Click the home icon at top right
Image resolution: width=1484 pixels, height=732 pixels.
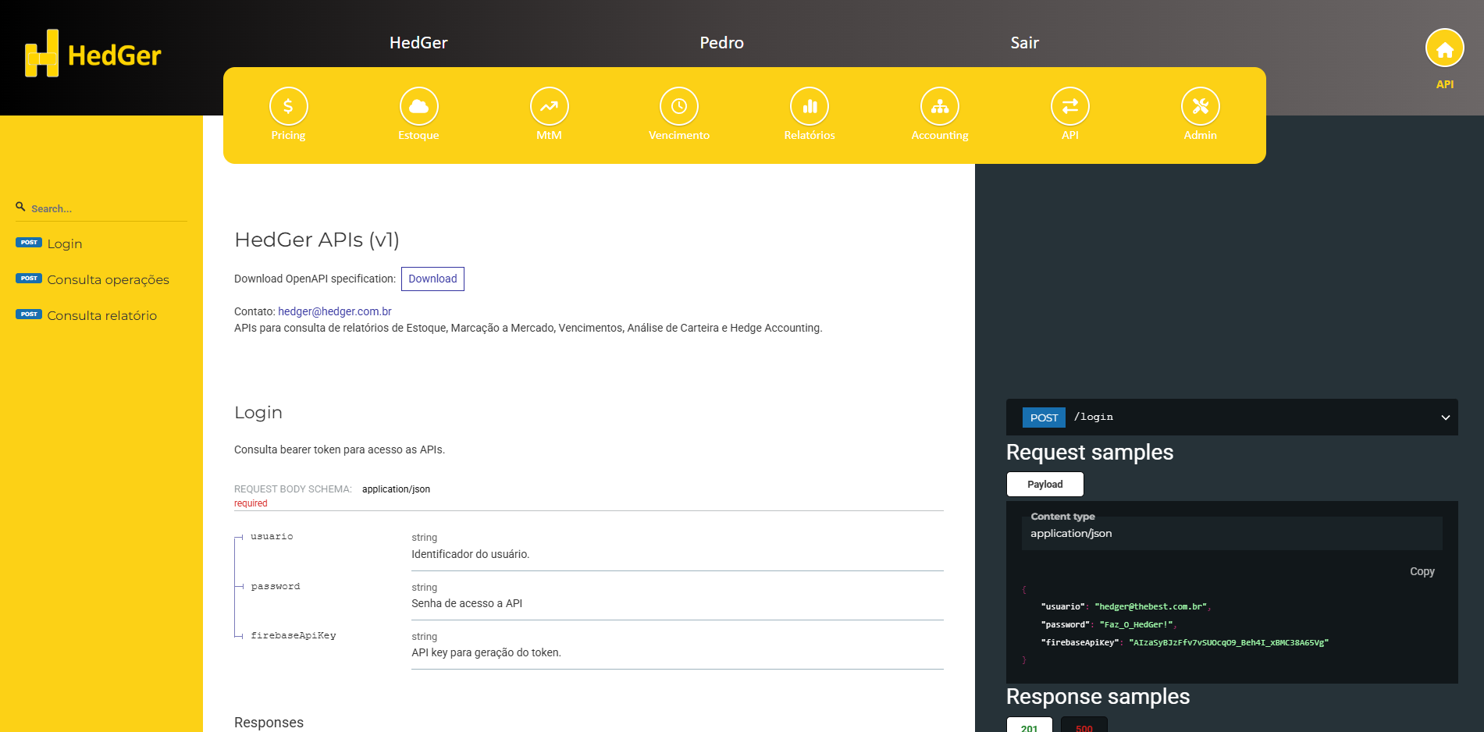click(x=1444, y=48)
